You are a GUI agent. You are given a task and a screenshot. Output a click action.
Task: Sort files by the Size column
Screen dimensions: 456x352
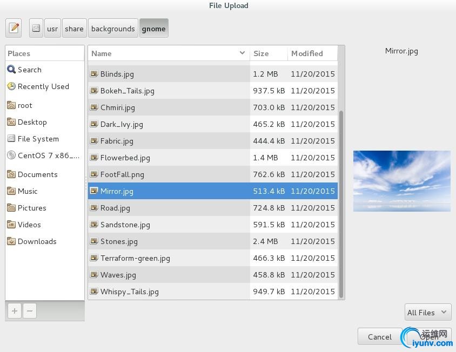(x=269, y=53)
